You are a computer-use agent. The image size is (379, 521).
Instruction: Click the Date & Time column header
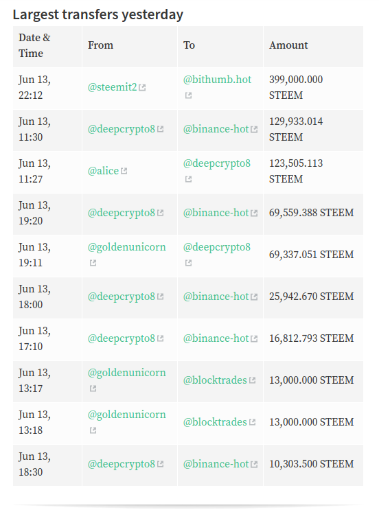tap(34, 45)
